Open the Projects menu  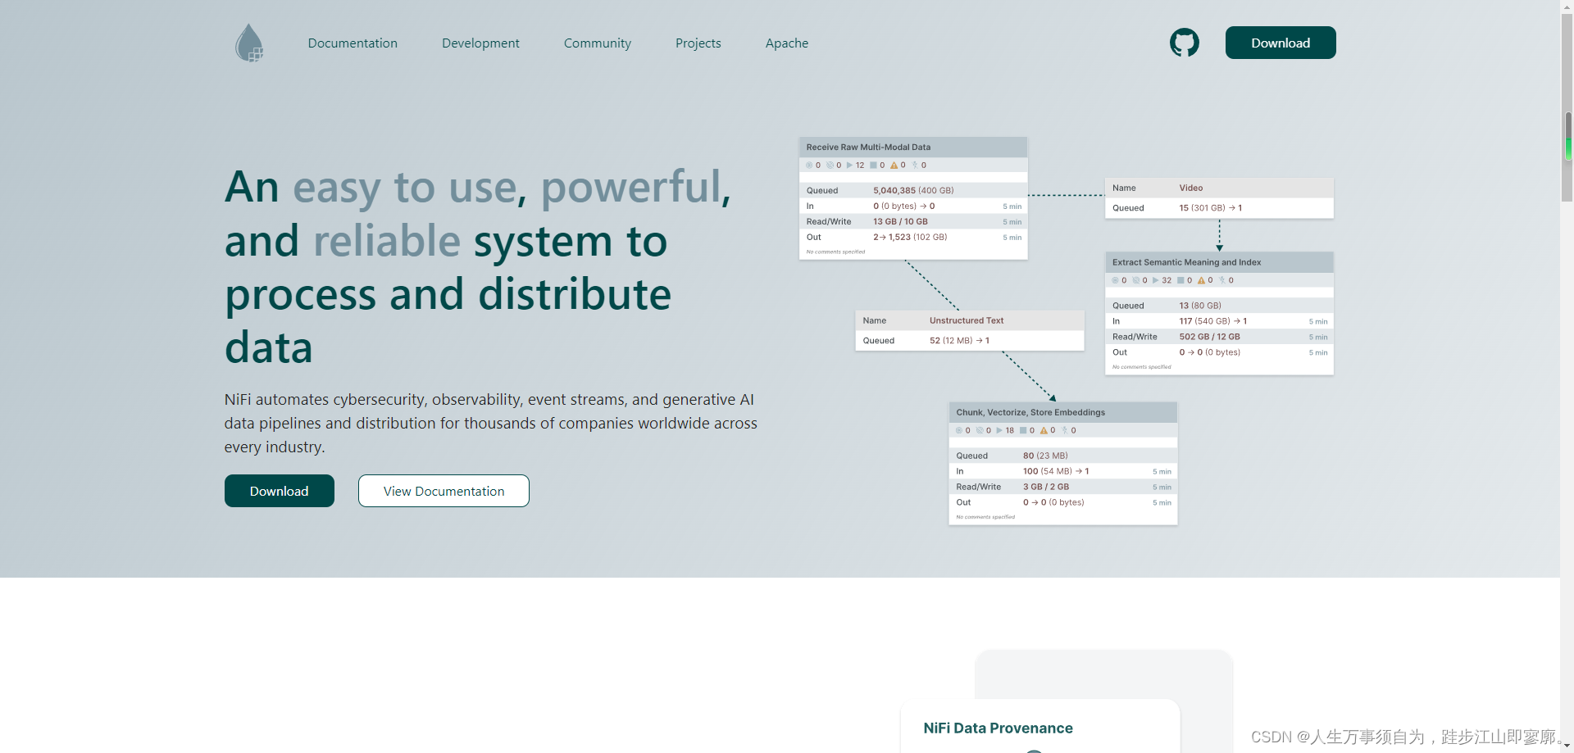coord(698,43)
